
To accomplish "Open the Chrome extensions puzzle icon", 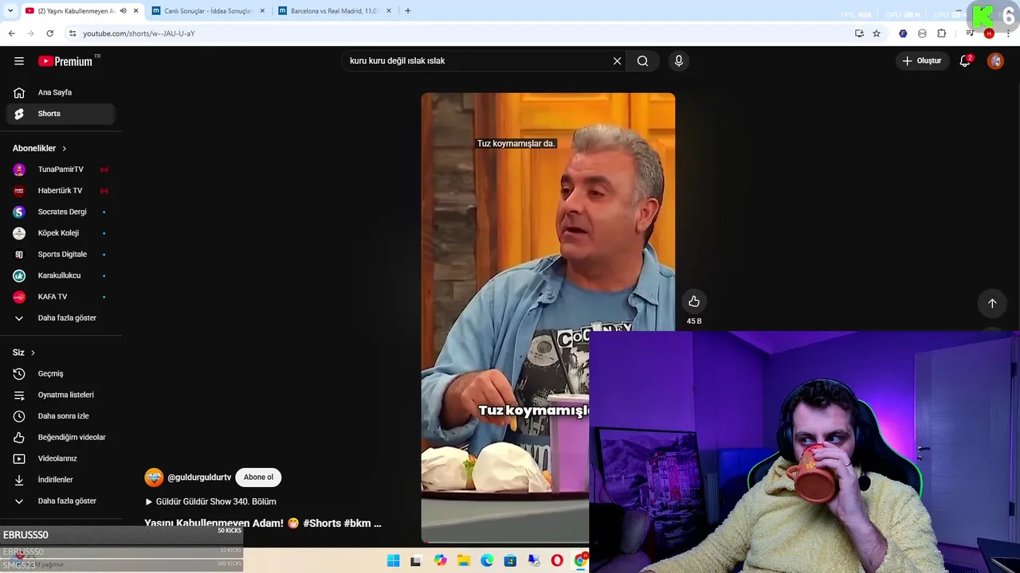I will pos(941,33).
